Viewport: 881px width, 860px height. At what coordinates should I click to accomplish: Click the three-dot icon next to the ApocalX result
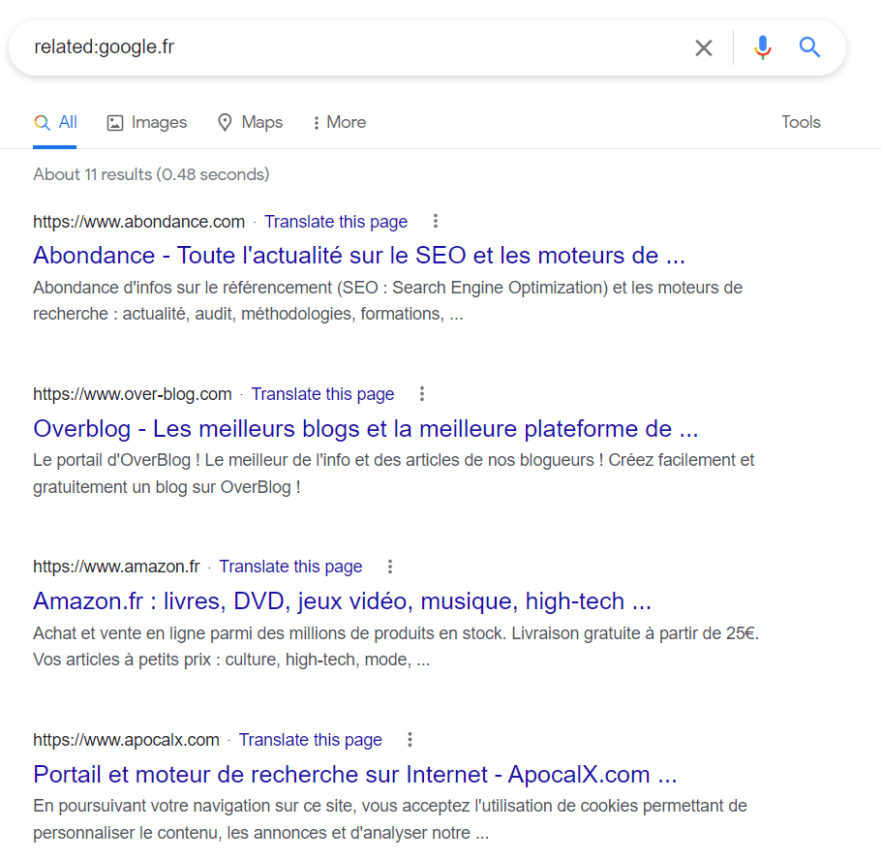click(x=410, y=739)
